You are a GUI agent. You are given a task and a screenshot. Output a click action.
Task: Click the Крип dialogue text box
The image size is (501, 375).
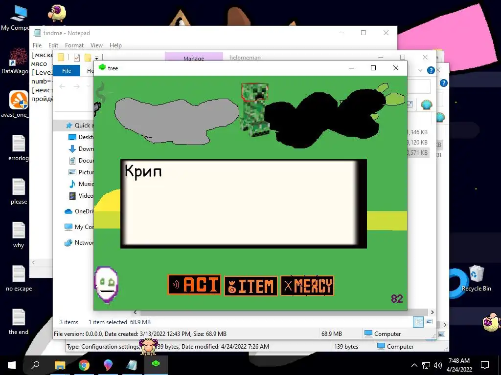[244, 204]
